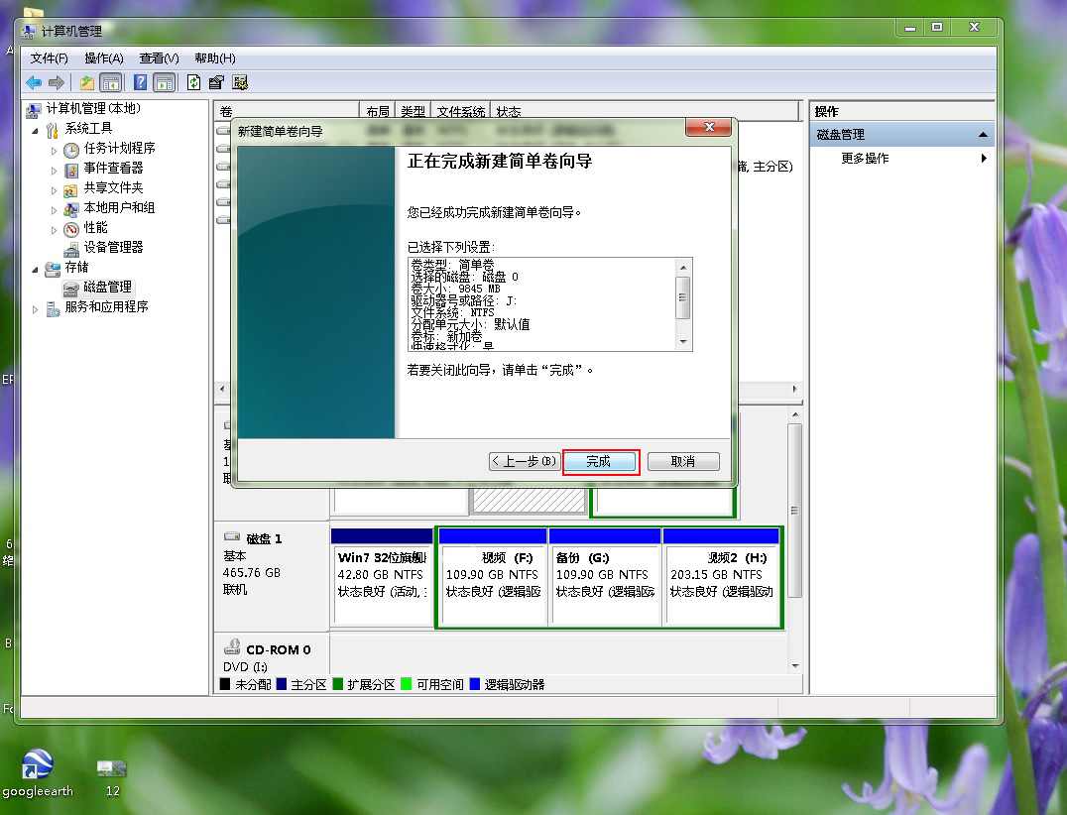Open the file named 12 on desktop
The width and height of the screenshot is (1067, 815).
(x=111, y=766)
